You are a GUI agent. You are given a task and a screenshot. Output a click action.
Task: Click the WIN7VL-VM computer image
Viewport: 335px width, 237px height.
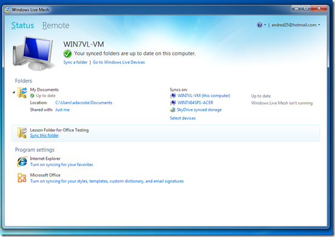coord(33,53)
